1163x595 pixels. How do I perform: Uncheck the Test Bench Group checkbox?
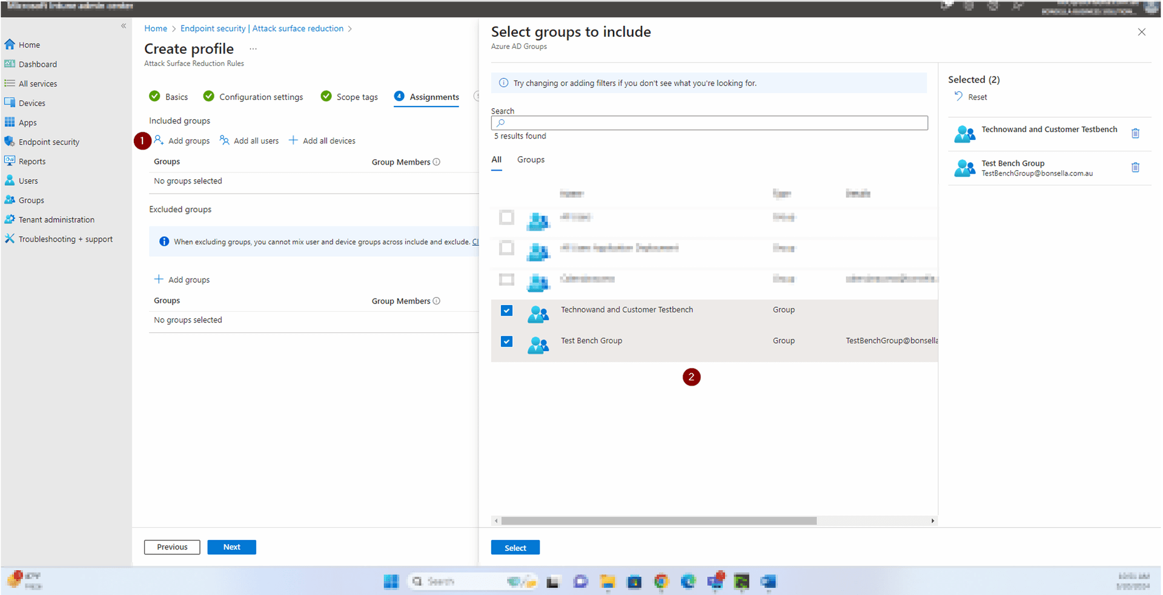(506, 341)
